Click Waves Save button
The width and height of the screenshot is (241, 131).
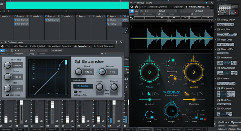[x=207, y=18]
